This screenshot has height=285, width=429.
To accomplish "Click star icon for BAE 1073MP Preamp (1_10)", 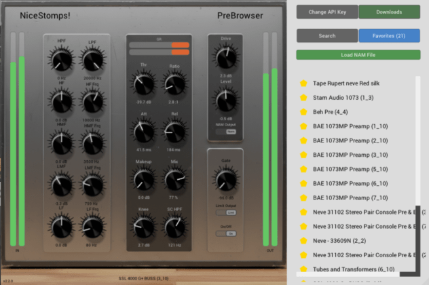I will (303, 126).
